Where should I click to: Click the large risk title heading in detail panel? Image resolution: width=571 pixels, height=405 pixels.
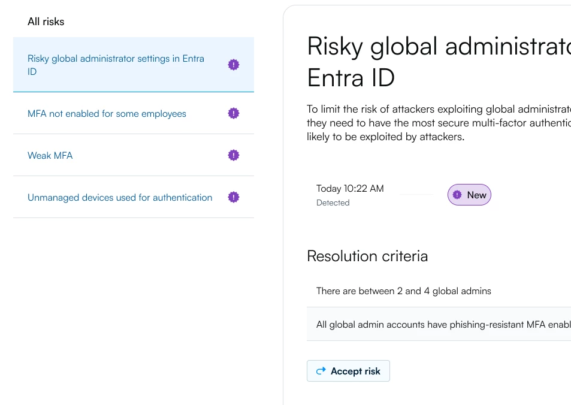438,62
